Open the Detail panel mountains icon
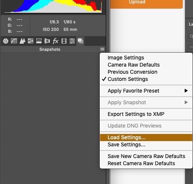The height and width of the screenshot is (184, 193). tap(22, 41)
